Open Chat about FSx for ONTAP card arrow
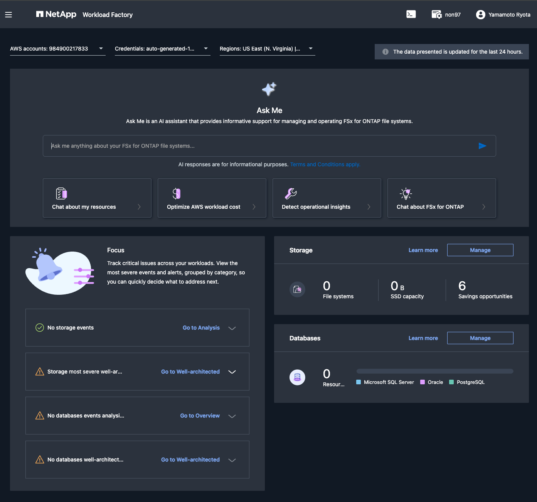This screenshot has height=502, width=537. pos(484,207)
